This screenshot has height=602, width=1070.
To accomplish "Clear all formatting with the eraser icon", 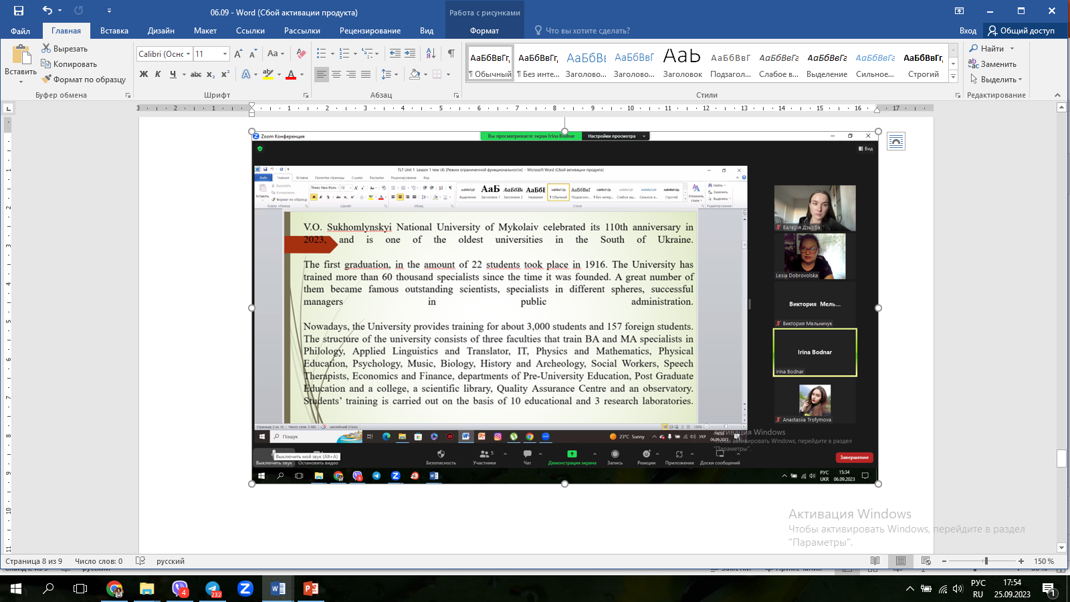I will (301, 54).
